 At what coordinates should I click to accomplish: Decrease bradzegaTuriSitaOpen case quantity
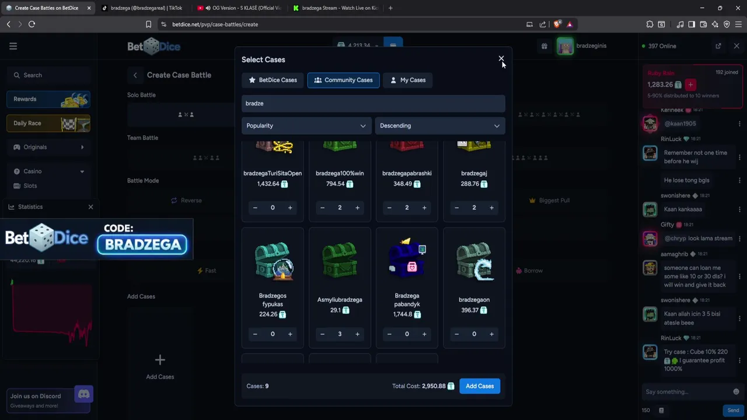(x=255, y=208)
